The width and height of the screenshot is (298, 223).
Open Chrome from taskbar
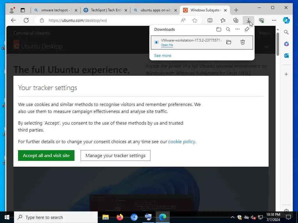click(134, 217)
